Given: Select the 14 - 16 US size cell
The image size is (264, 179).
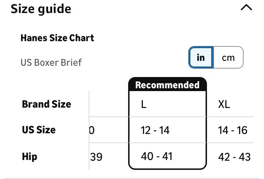Looking at the screenshot, I should pyautogui.click(x=232, y=130).
